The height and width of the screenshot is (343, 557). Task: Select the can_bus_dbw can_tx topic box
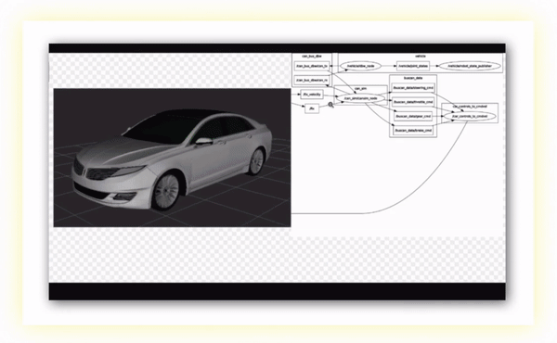click(x=312, y=66)
